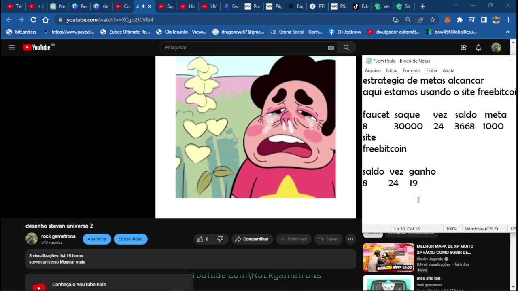The width and height of the screenshot is (518, 291).
Task: Open the media control playlist icon
Action: pyautogui.click(x=472, y=20)
